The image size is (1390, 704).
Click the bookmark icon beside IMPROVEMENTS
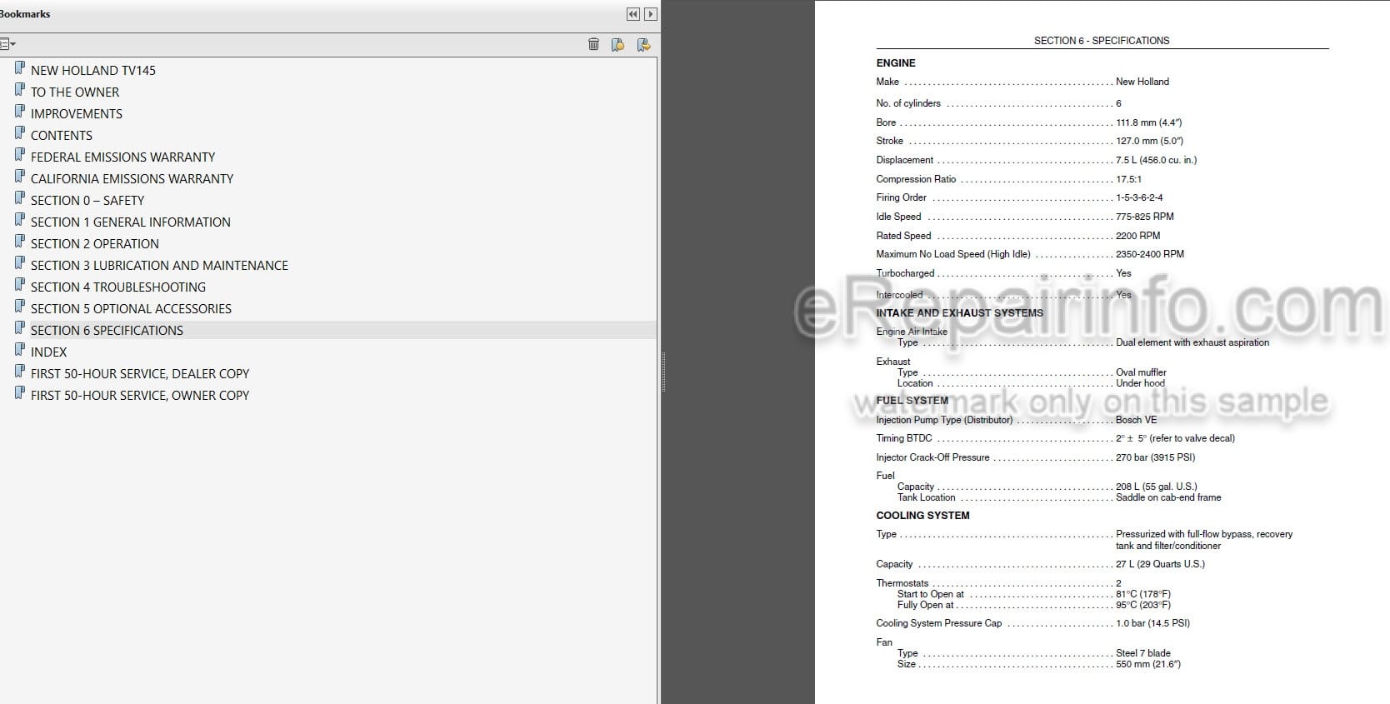pos(20,112)
